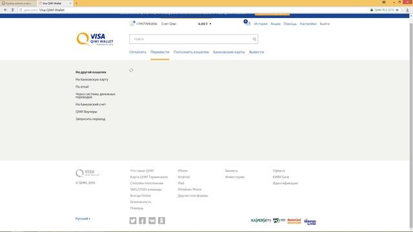The height and width of the screenshot is (232, 413).
Task: Click the bookmark star in address bar
Action: click(x=398, y=10)
